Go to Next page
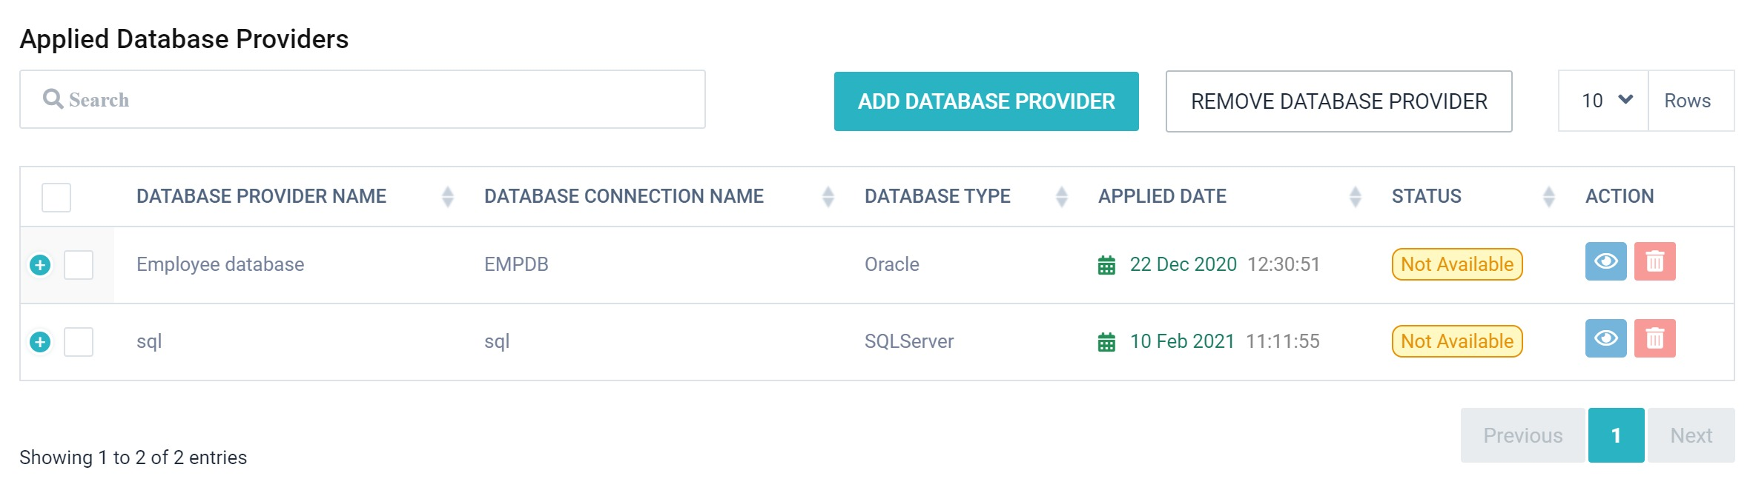The height and width of the screenshot is (493, 1753). (x=1691, y=435)
